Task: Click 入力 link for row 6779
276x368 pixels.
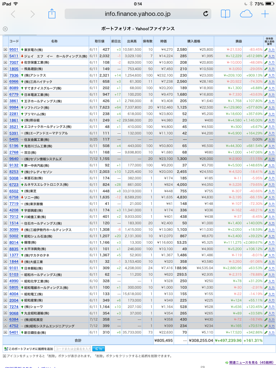Action: (x=272, y=95)
